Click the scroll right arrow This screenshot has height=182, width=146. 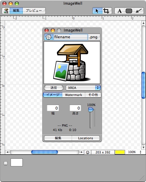point(82,152)
